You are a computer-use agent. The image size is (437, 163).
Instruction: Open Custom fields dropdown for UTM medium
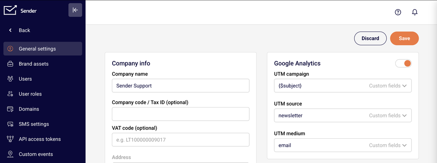(x=388, y=145)
